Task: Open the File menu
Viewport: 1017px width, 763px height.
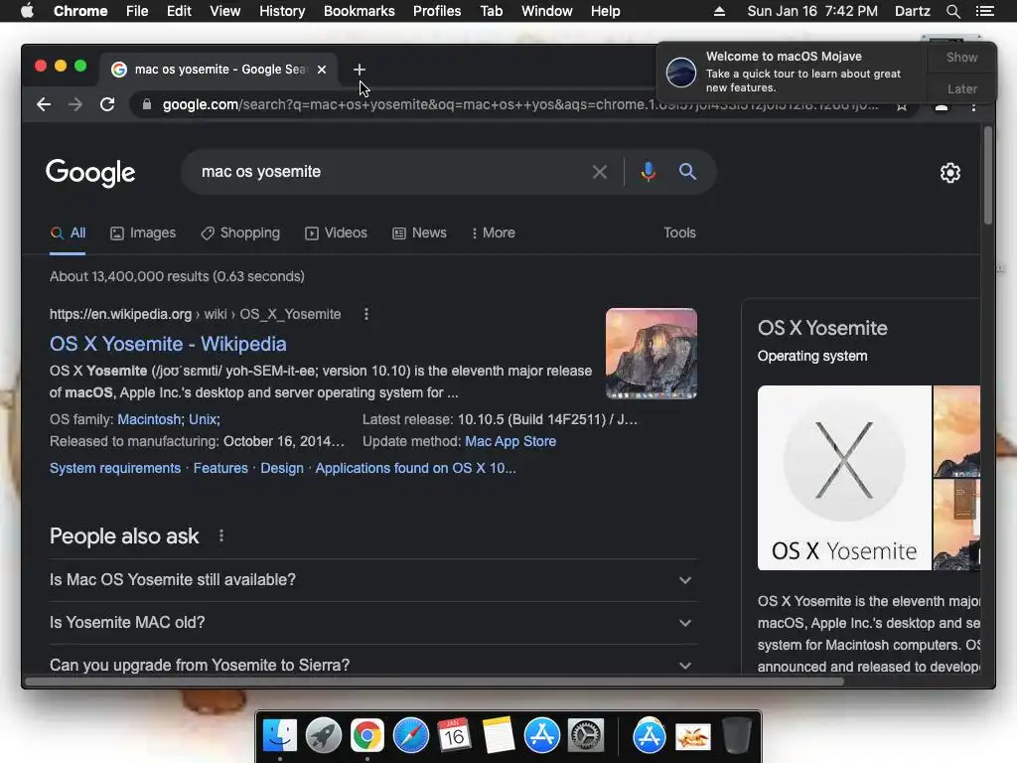Action: (x=137, y=11)
